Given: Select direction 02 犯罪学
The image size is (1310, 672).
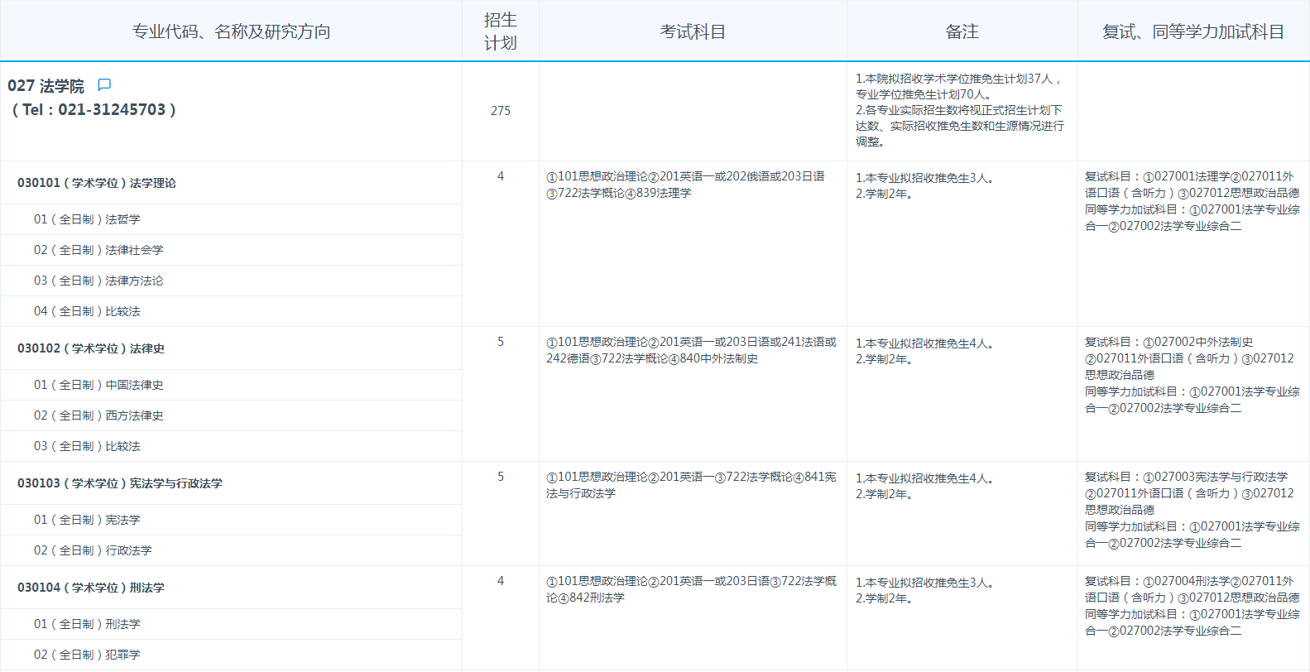Looking at the screenshot, I should (x=87, y=655).
